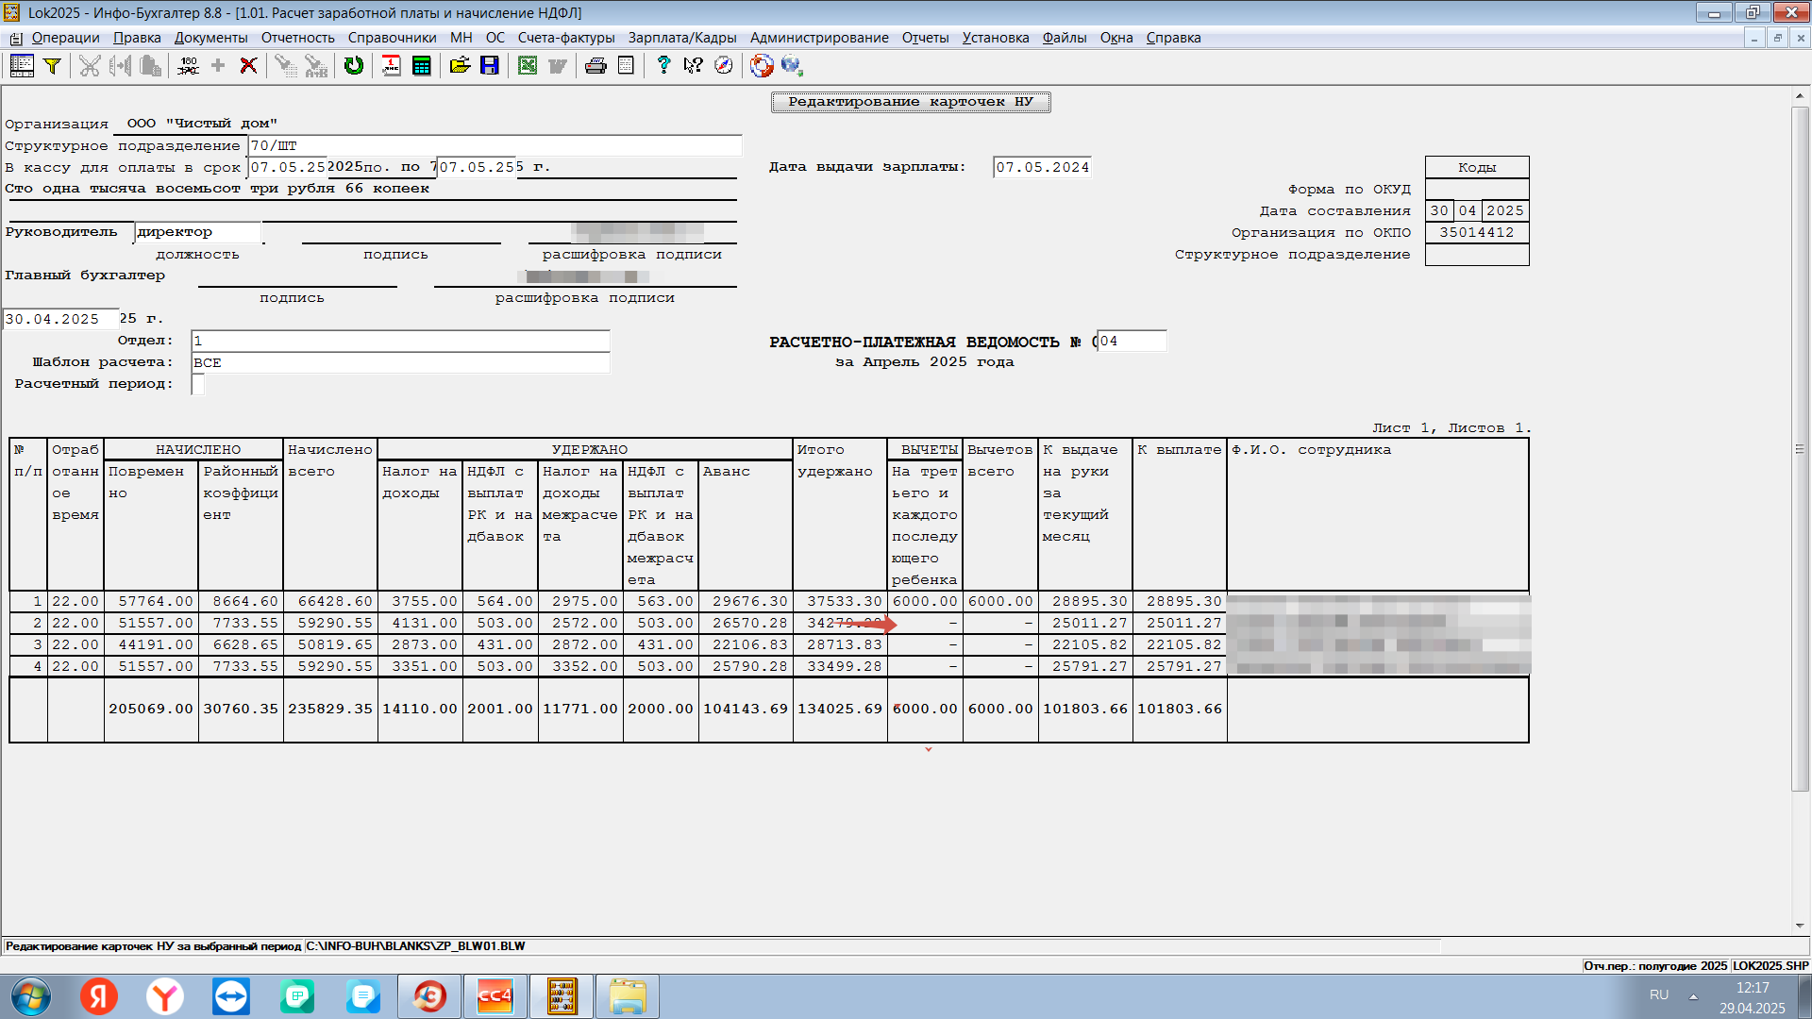Click Структурное подразделение field 70/ШТ
This screenshot has height=1019, width=1812.
(495, 145)
